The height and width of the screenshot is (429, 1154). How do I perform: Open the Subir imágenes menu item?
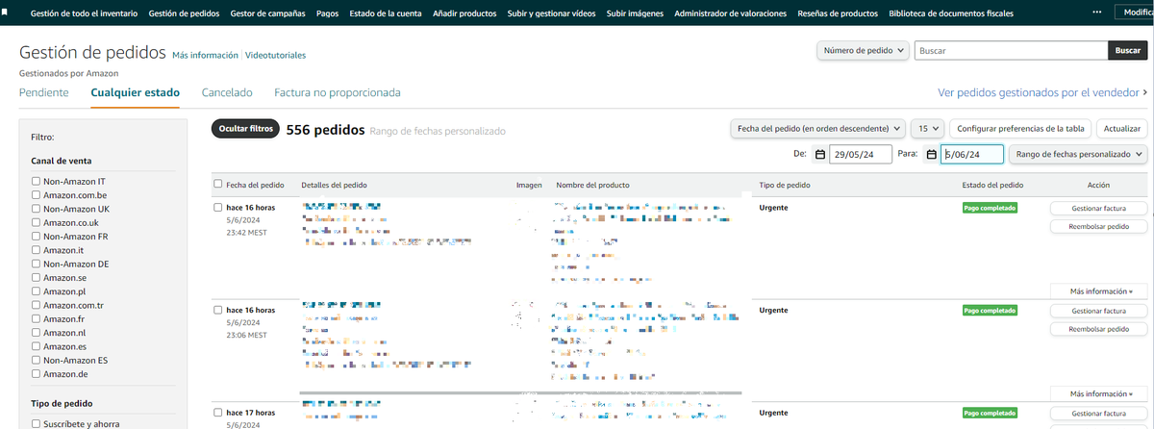(x=635, y=13)
